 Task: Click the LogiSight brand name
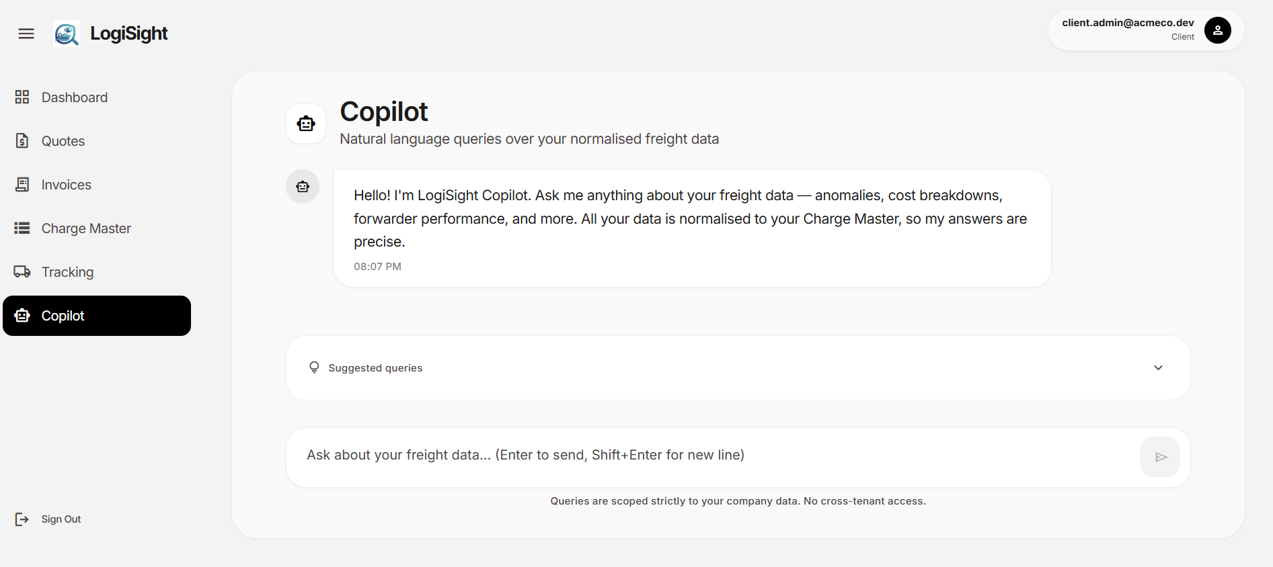[128, 34]
